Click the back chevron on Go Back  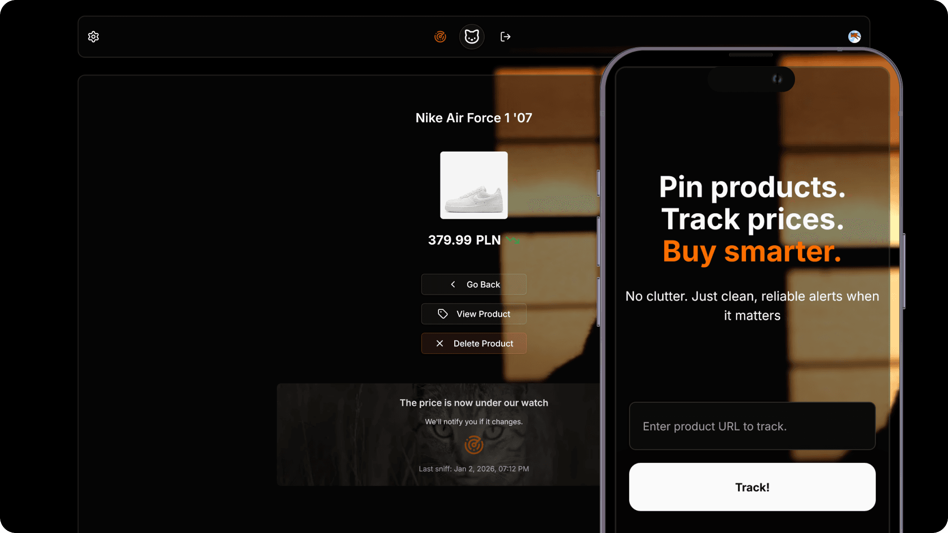453,284
